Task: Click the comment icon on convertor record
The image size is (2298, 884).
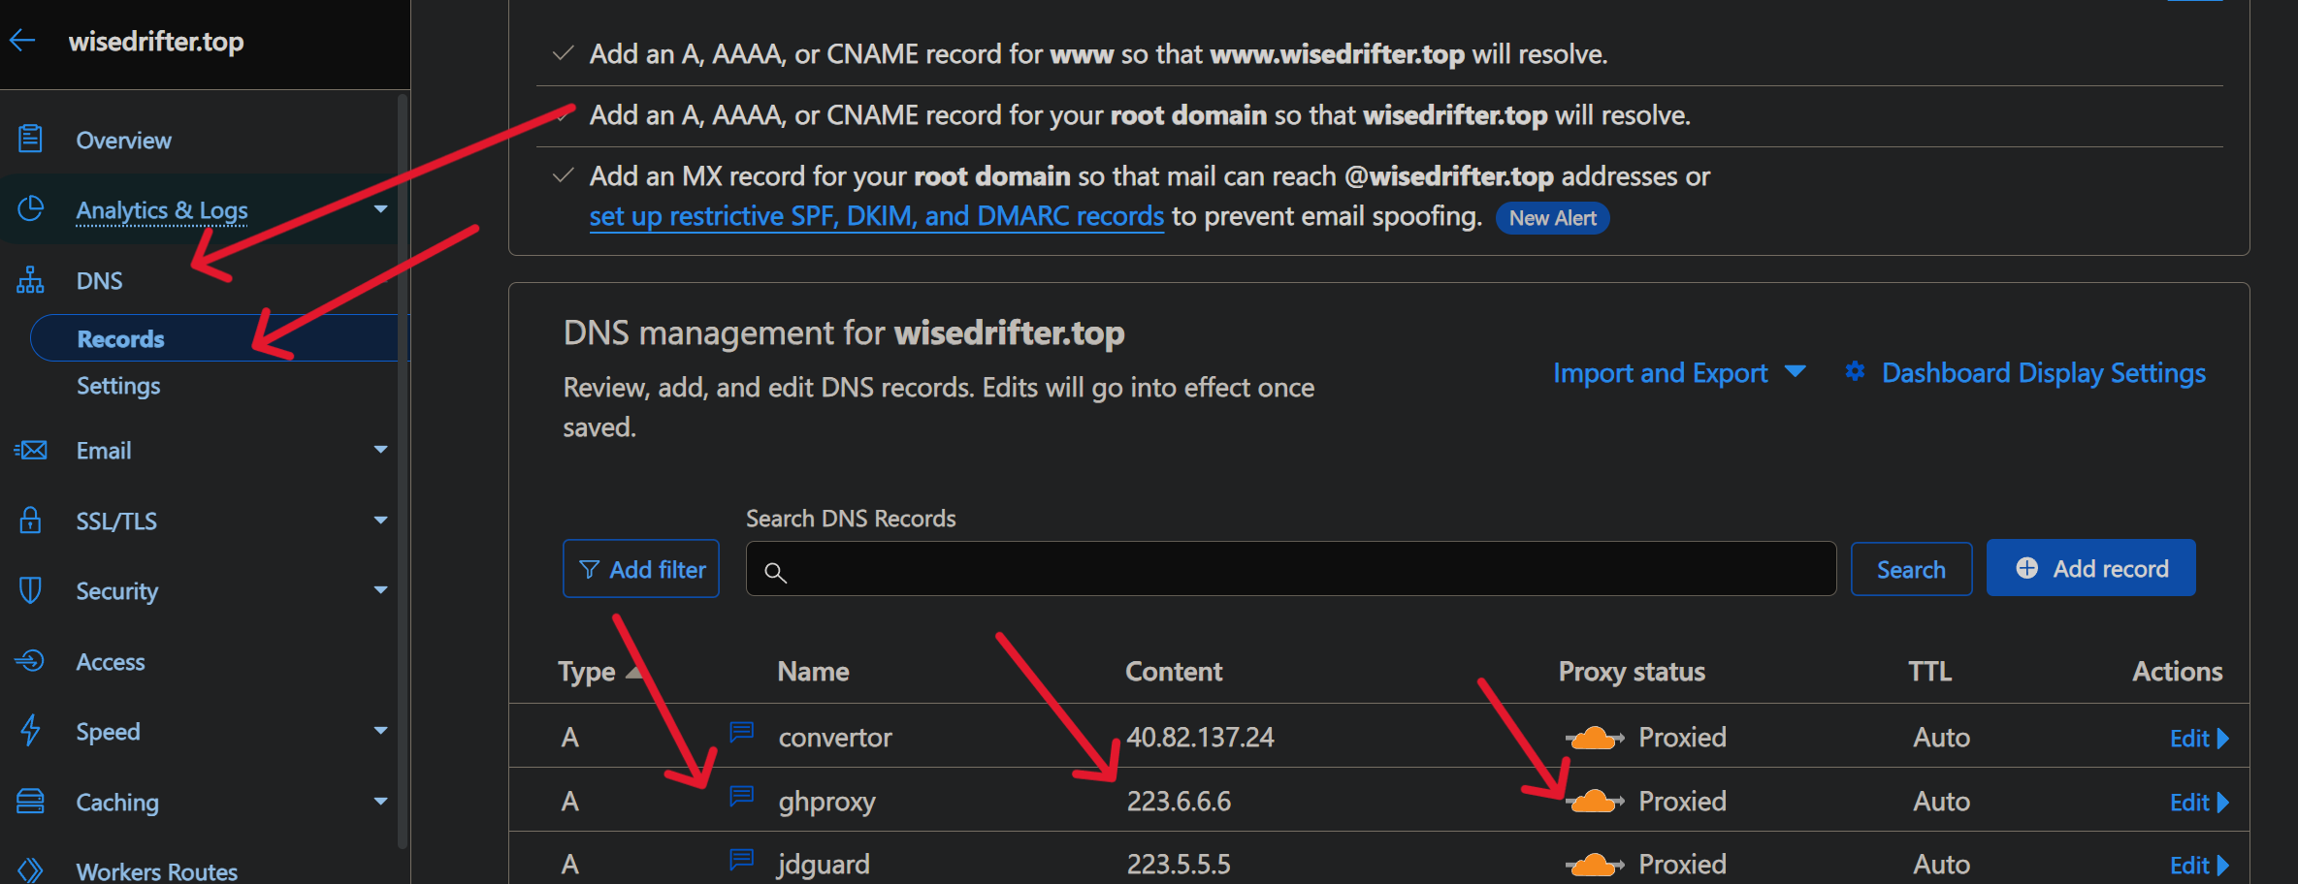Action: tap(742, 732)
